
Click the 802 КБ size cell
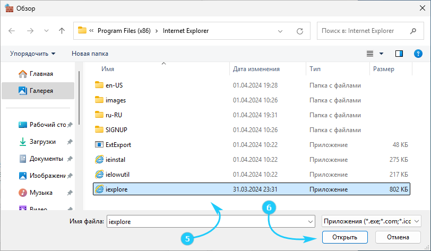click(x=399, y=189)
